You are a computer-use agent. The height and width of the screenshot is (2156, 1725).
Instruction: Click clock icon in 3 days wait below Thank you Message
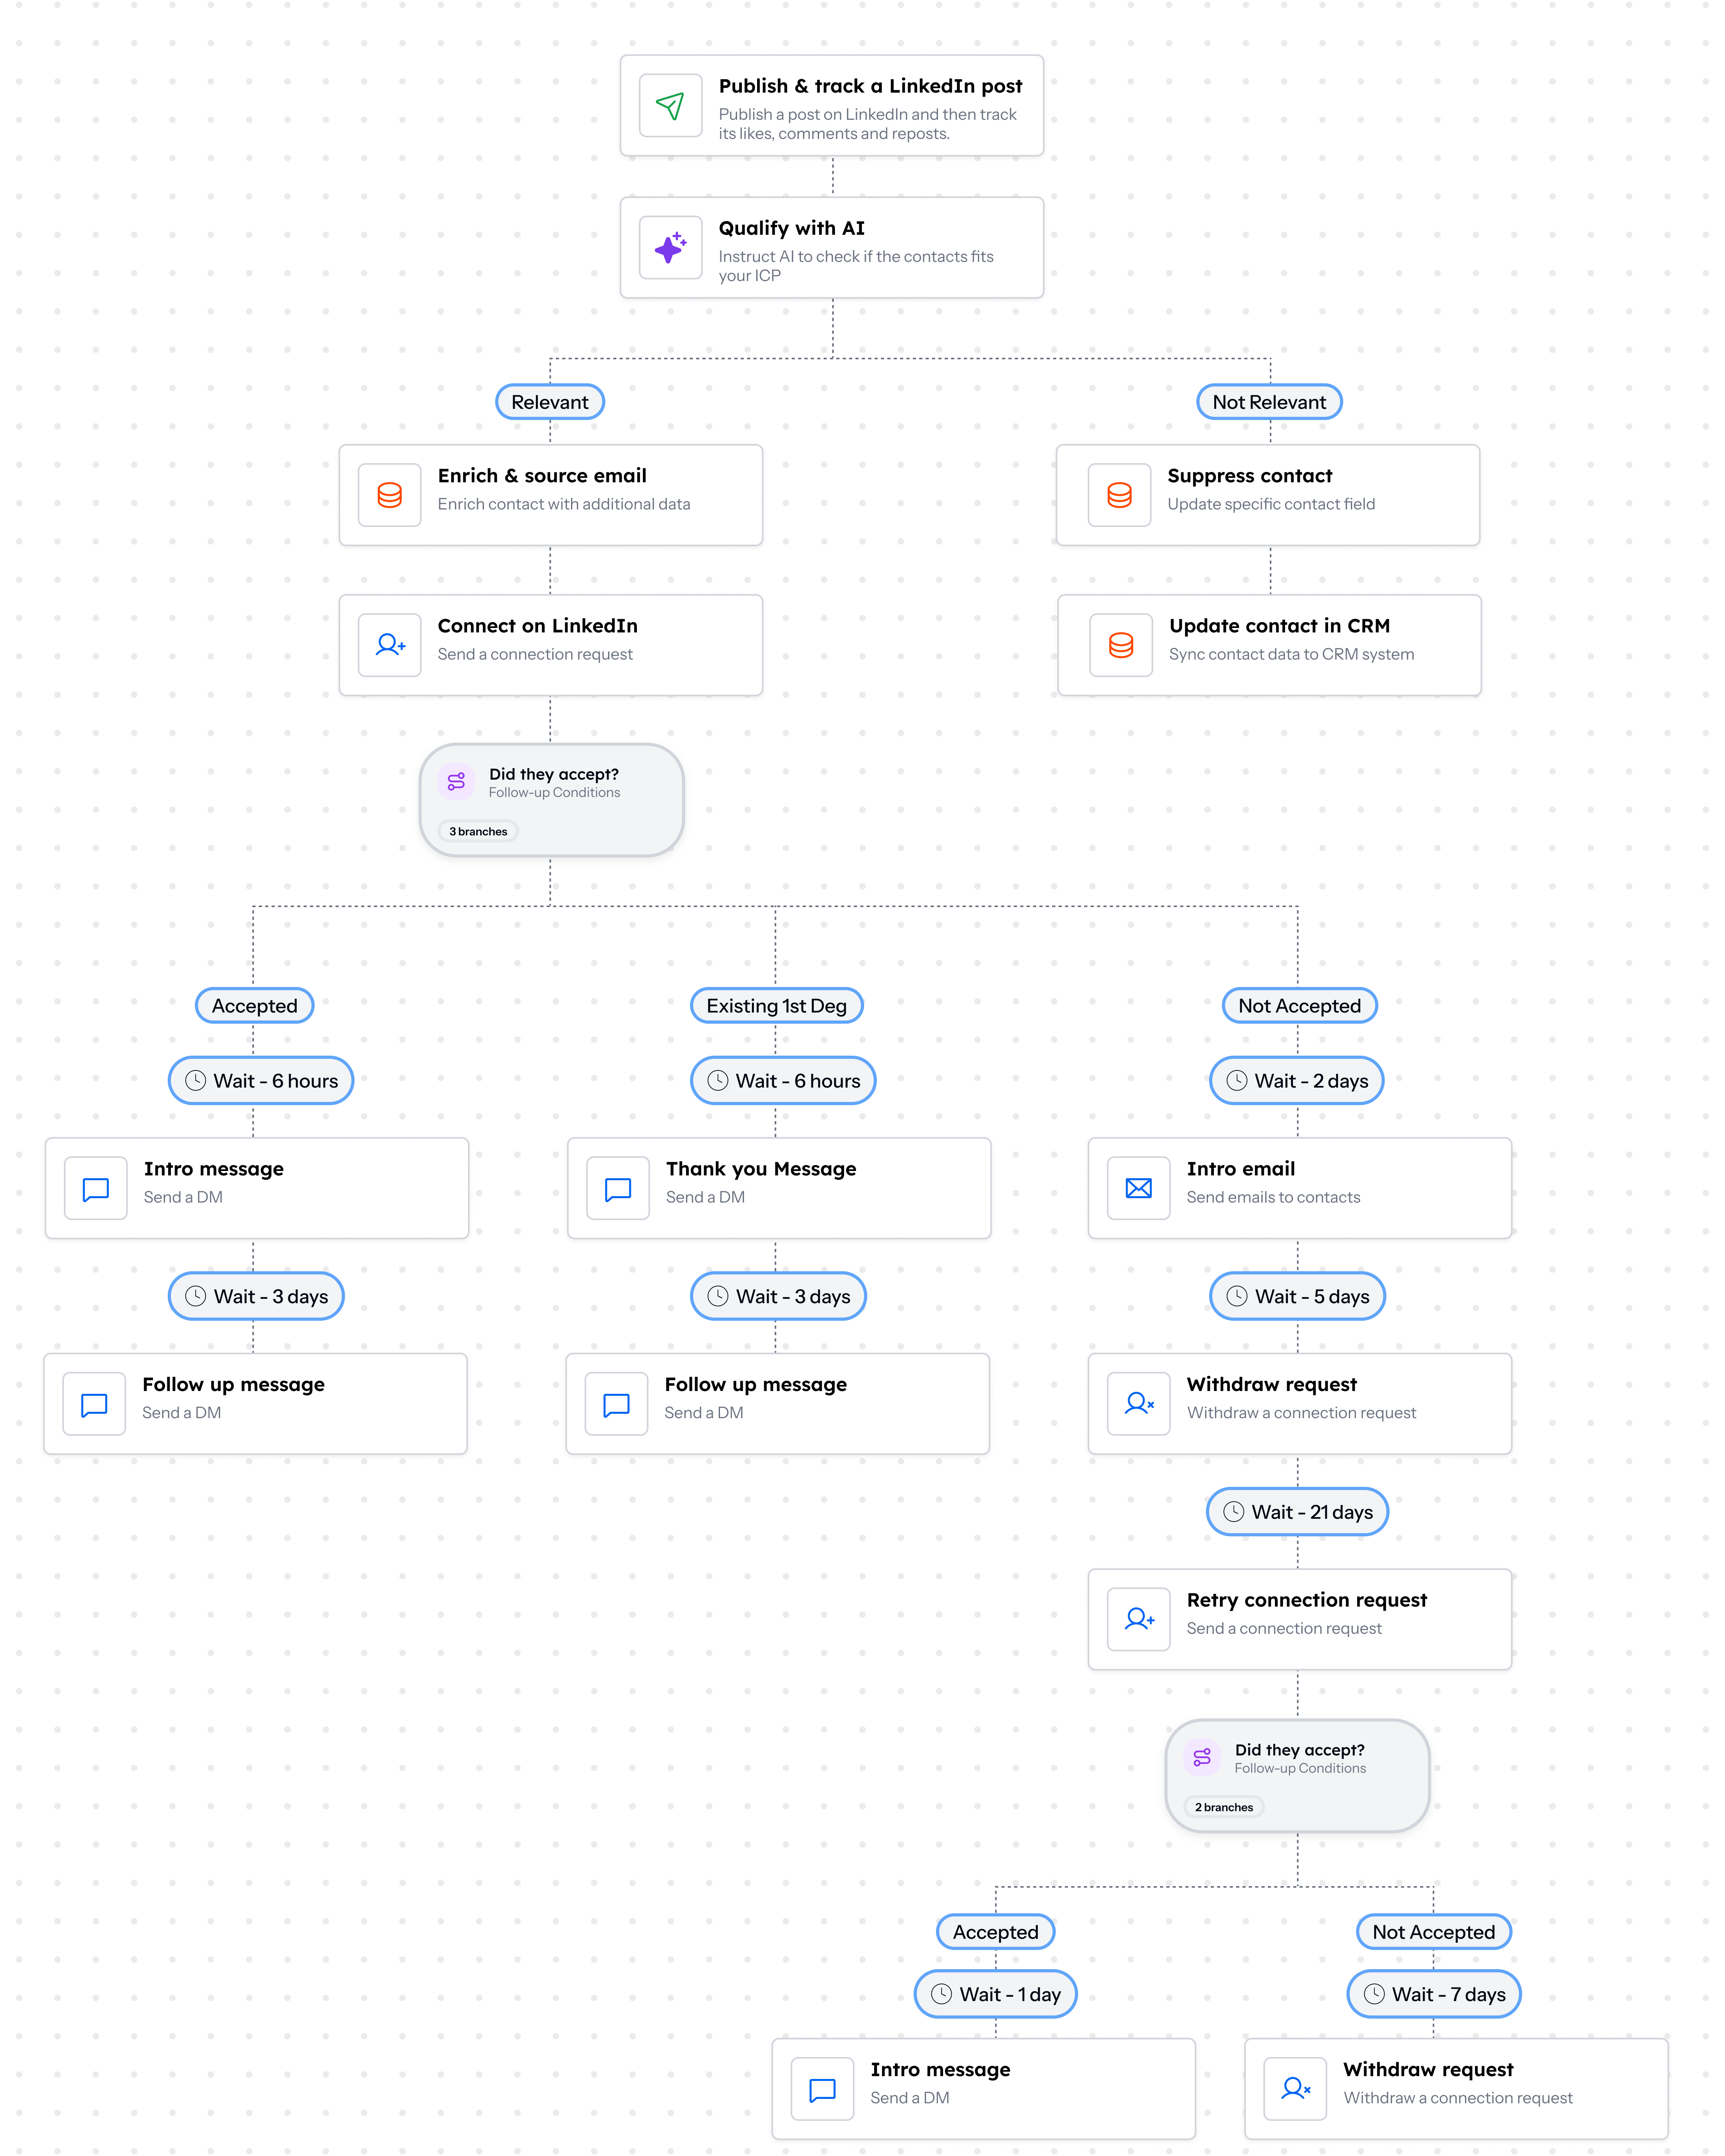pyautogui.click(x=718, y=1296)
